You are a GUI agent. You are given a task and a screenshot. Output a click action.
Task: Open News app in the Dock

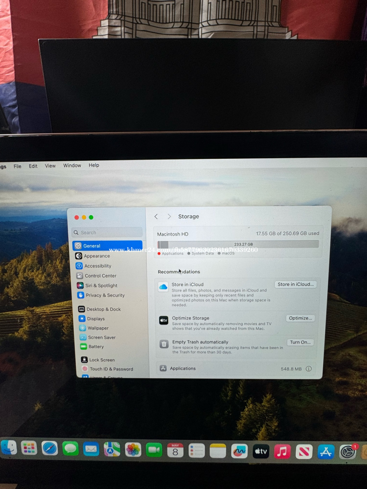pos(304,452)
